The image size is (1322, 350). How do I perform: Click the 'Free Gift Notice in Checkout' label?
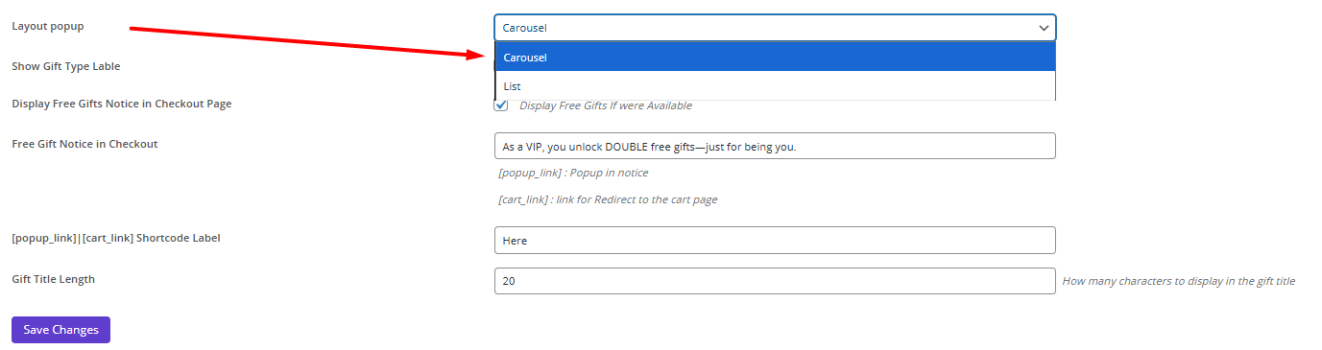(84, 144)
